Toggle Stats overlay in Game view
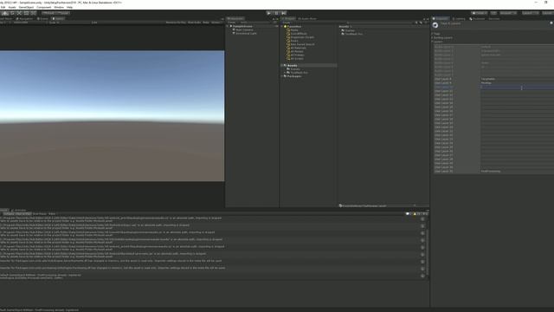 (206, 23)
